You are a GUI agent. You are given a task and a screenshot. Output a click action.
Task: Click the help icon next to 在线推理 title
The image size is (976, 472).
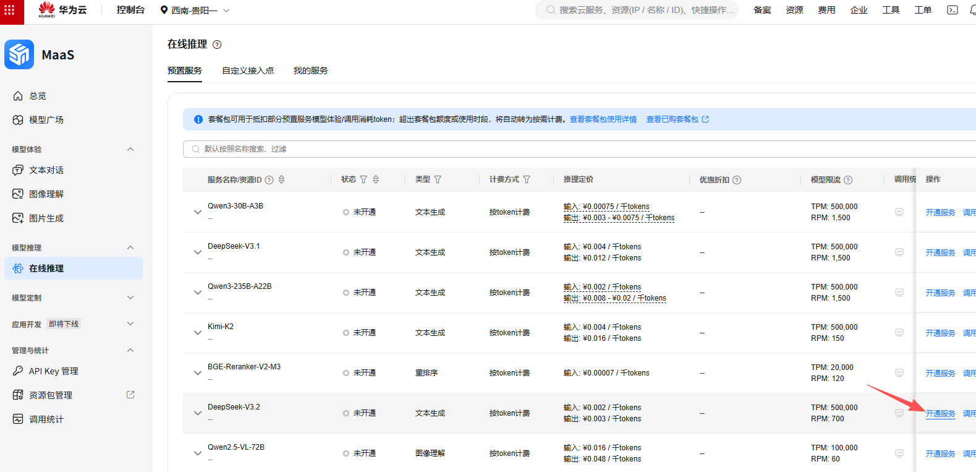(217, 45)
